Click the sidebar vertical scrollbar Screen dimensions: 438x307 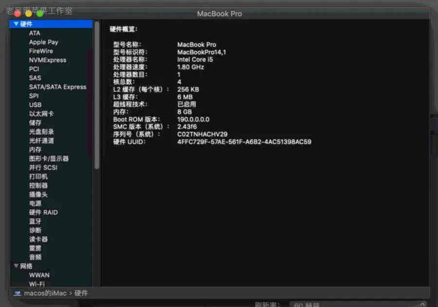click(x=97, y=95)
